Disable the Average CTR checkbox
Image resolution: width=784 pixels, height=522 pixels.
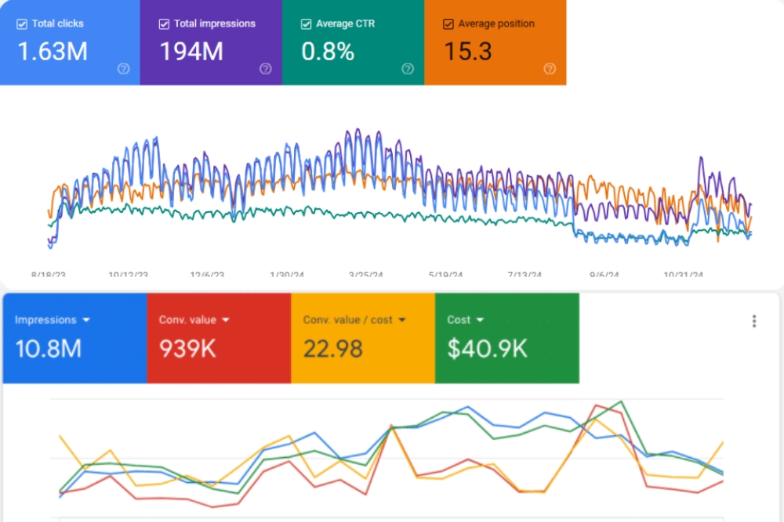(306, 24)
